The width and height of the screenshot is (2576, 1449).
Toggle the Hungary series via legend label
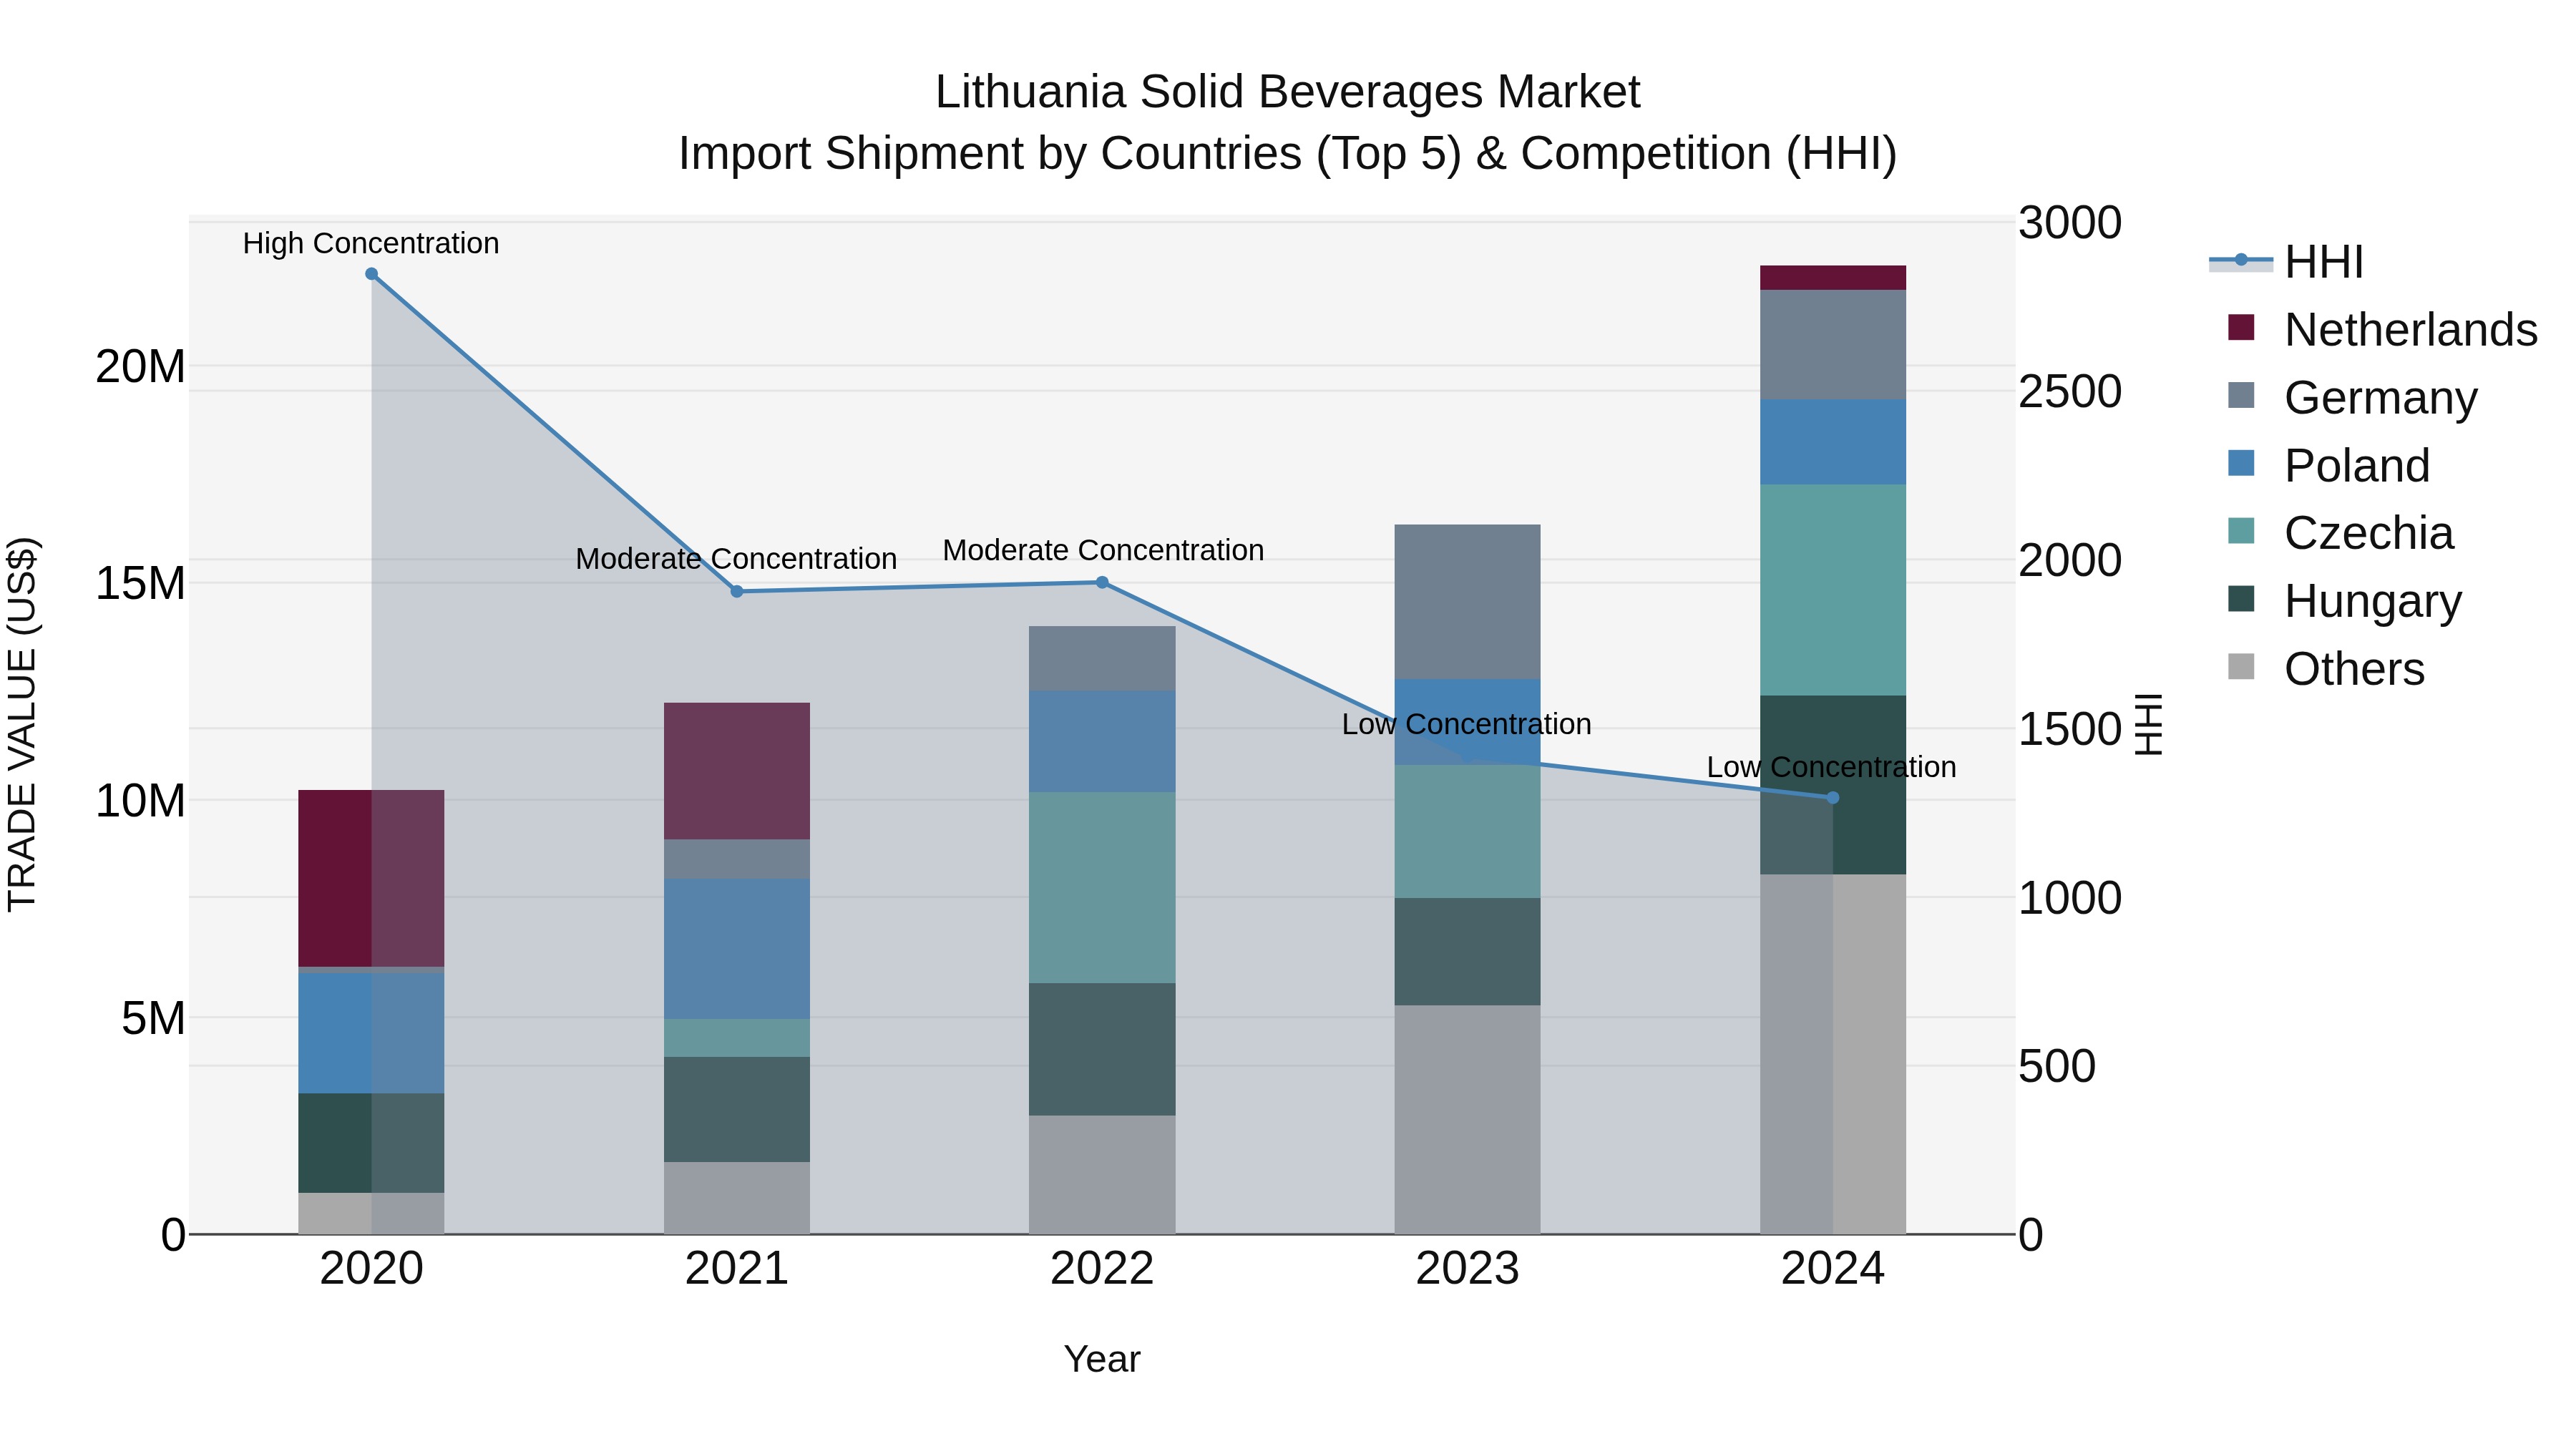tap(2373, 600)
